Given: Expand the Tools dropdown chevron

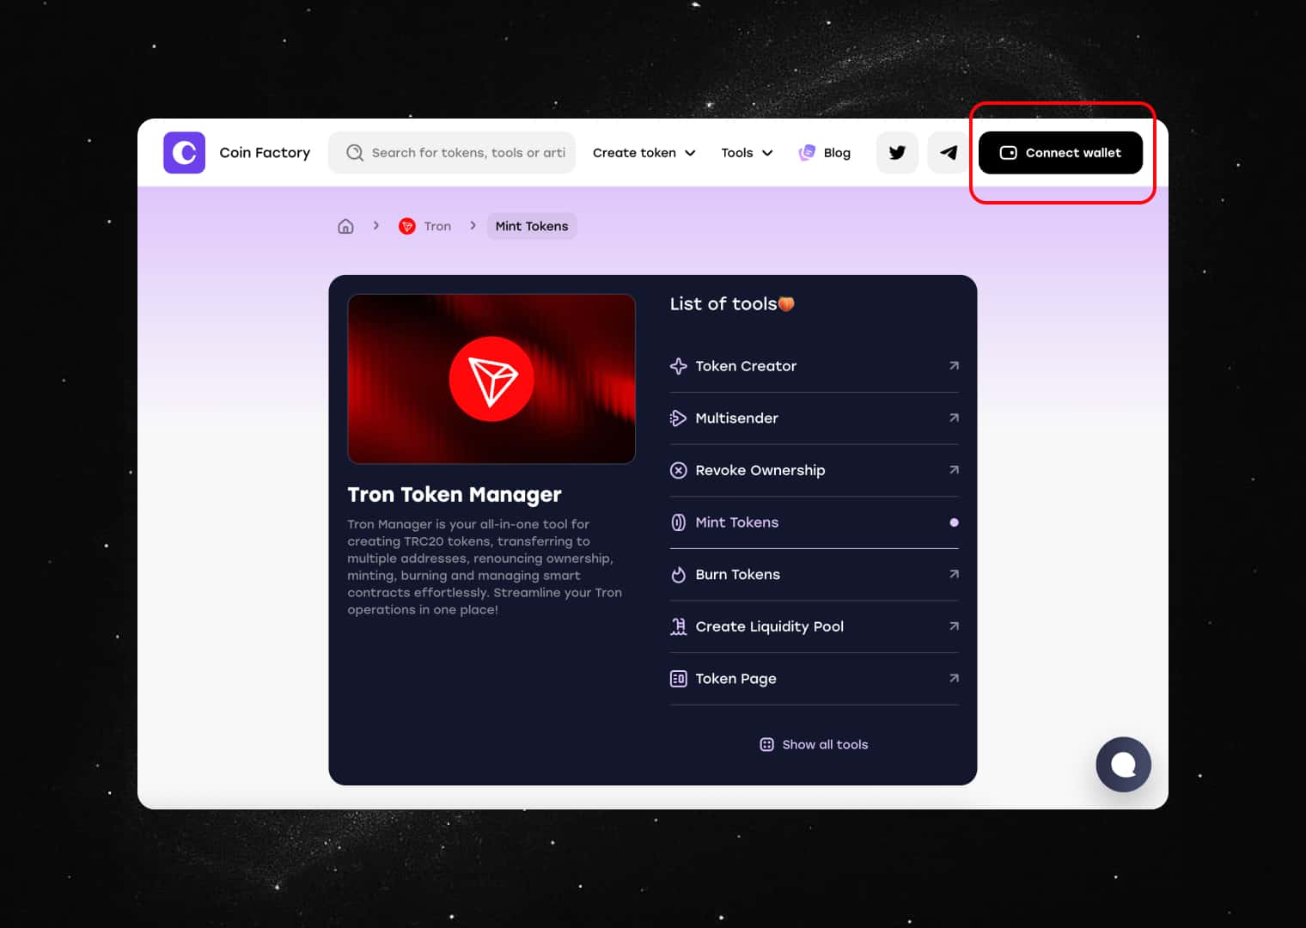Looking at the screenshot, I should coord(767,153).
